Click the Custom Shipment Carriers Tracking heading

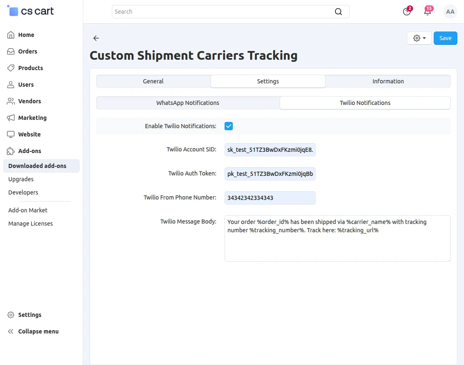(193, 56)
